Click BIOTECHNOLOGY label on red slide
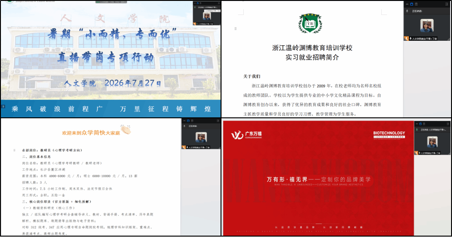452x237 pixels. (x=389, y=133)
